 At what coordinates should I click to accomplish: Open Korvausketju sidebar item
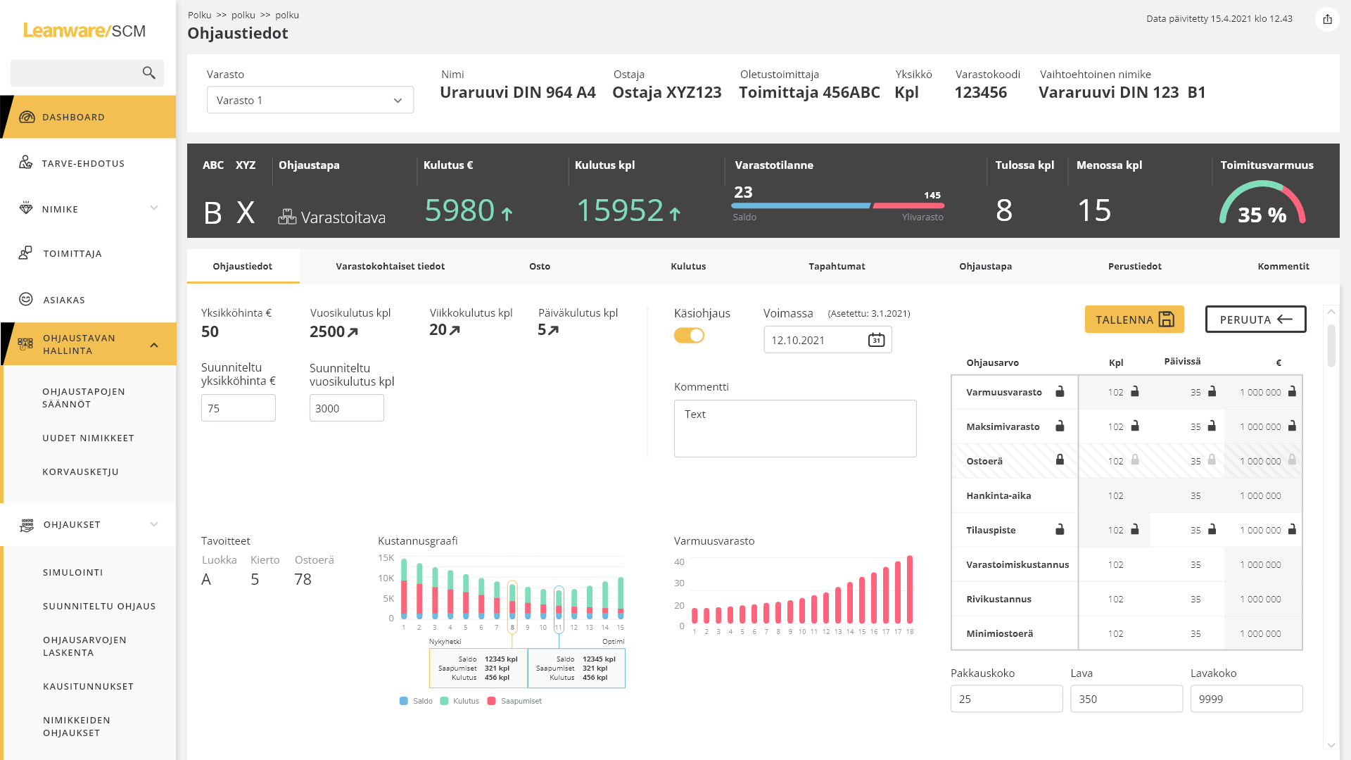click(x=80, y=471)
